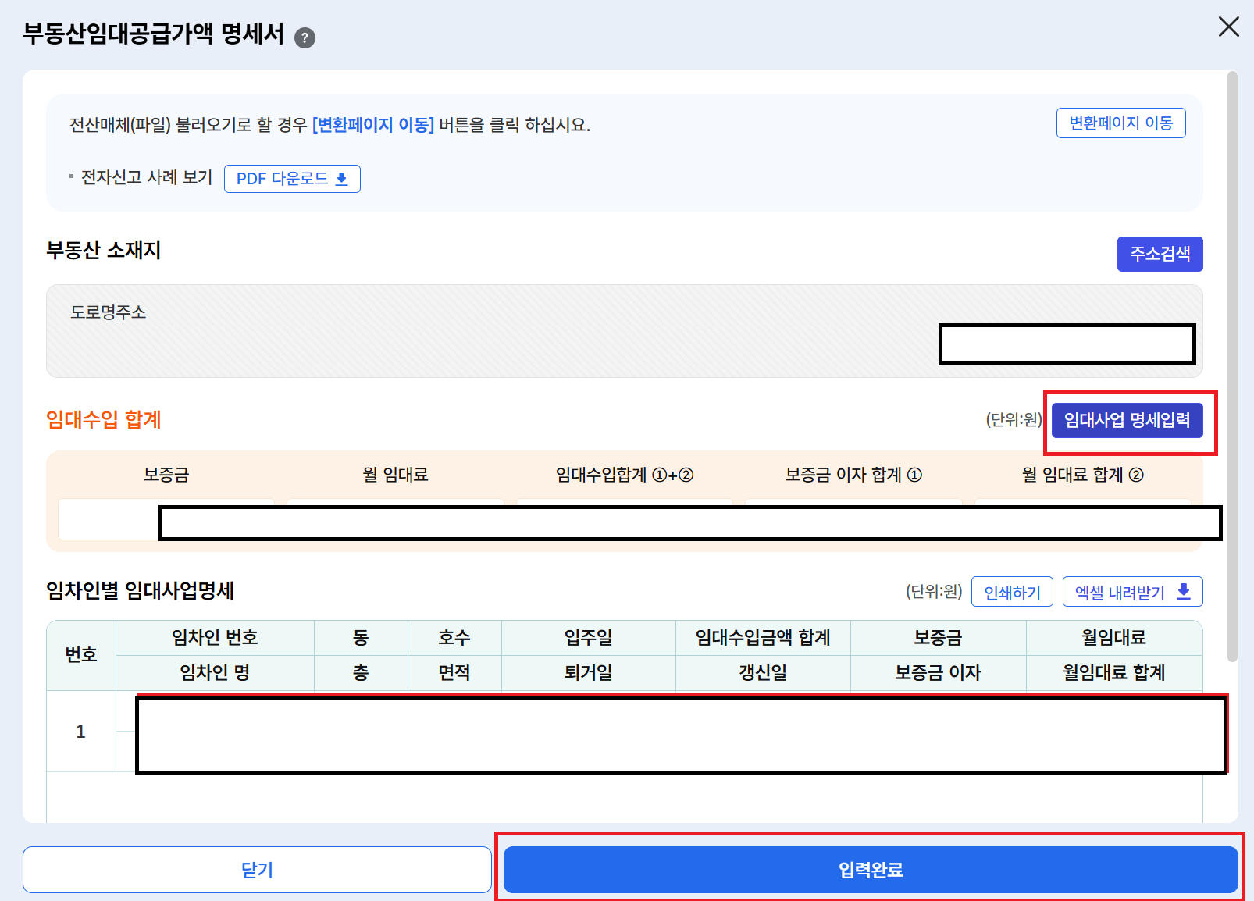Open 임대사업 명세입력 rental detail entry
Screen dimensions: 1254x901
point(1128,420)
